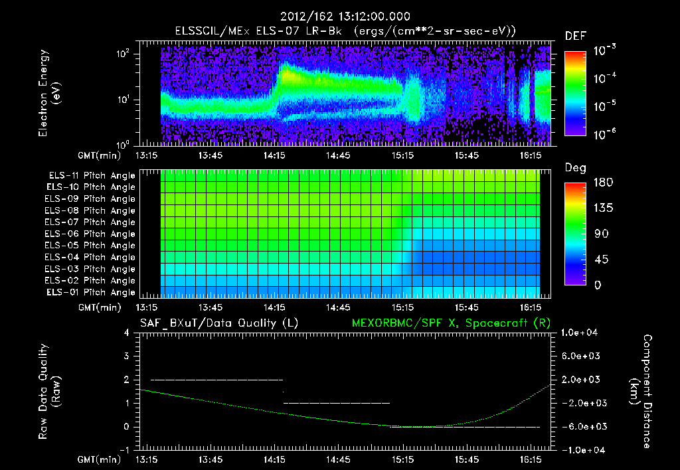Select the ELS-07 Pitch Angle row label
This screenshot has width=680, height=470.
click(x=90, y=222)
